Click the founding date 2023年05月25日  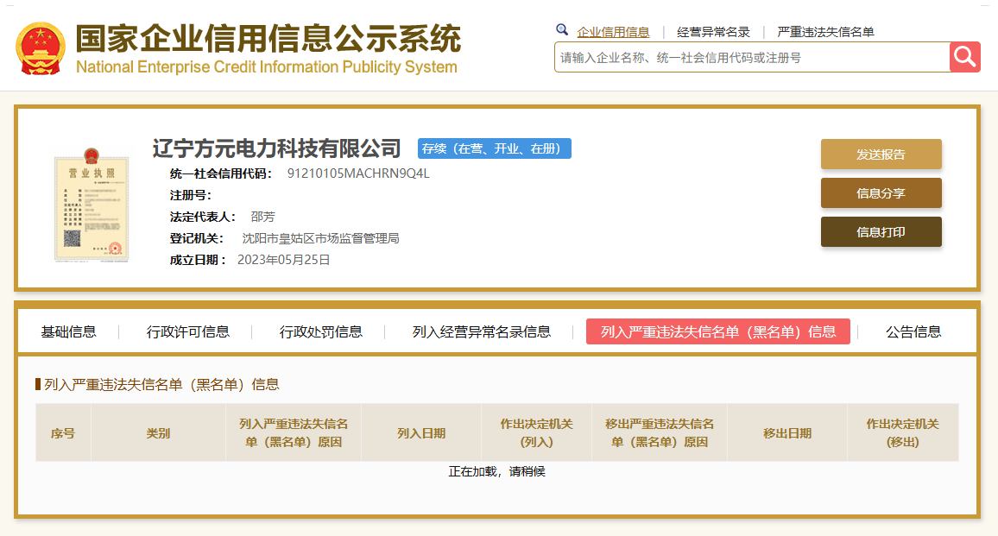point(284,260)
